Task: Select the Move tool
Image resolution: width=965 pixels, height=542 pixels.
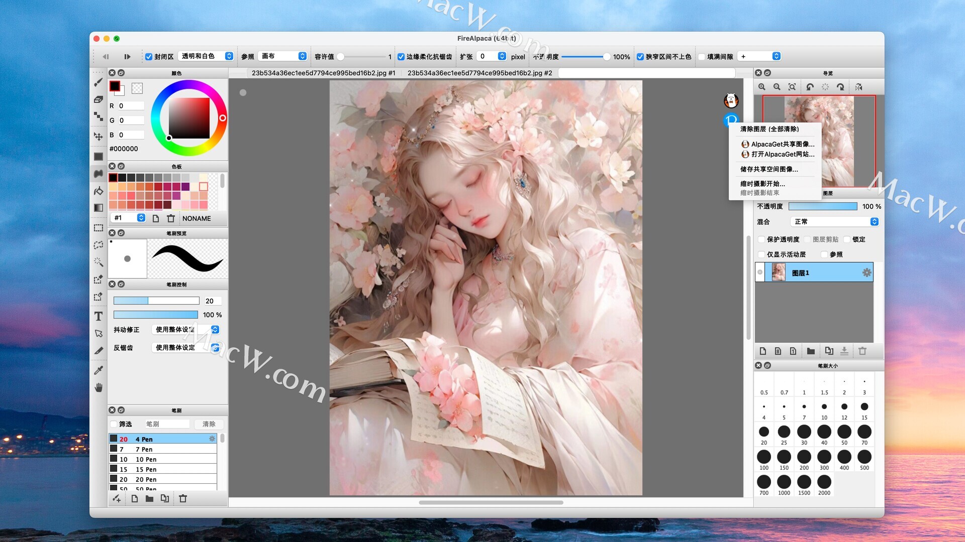Action: [x=99, y=136]
